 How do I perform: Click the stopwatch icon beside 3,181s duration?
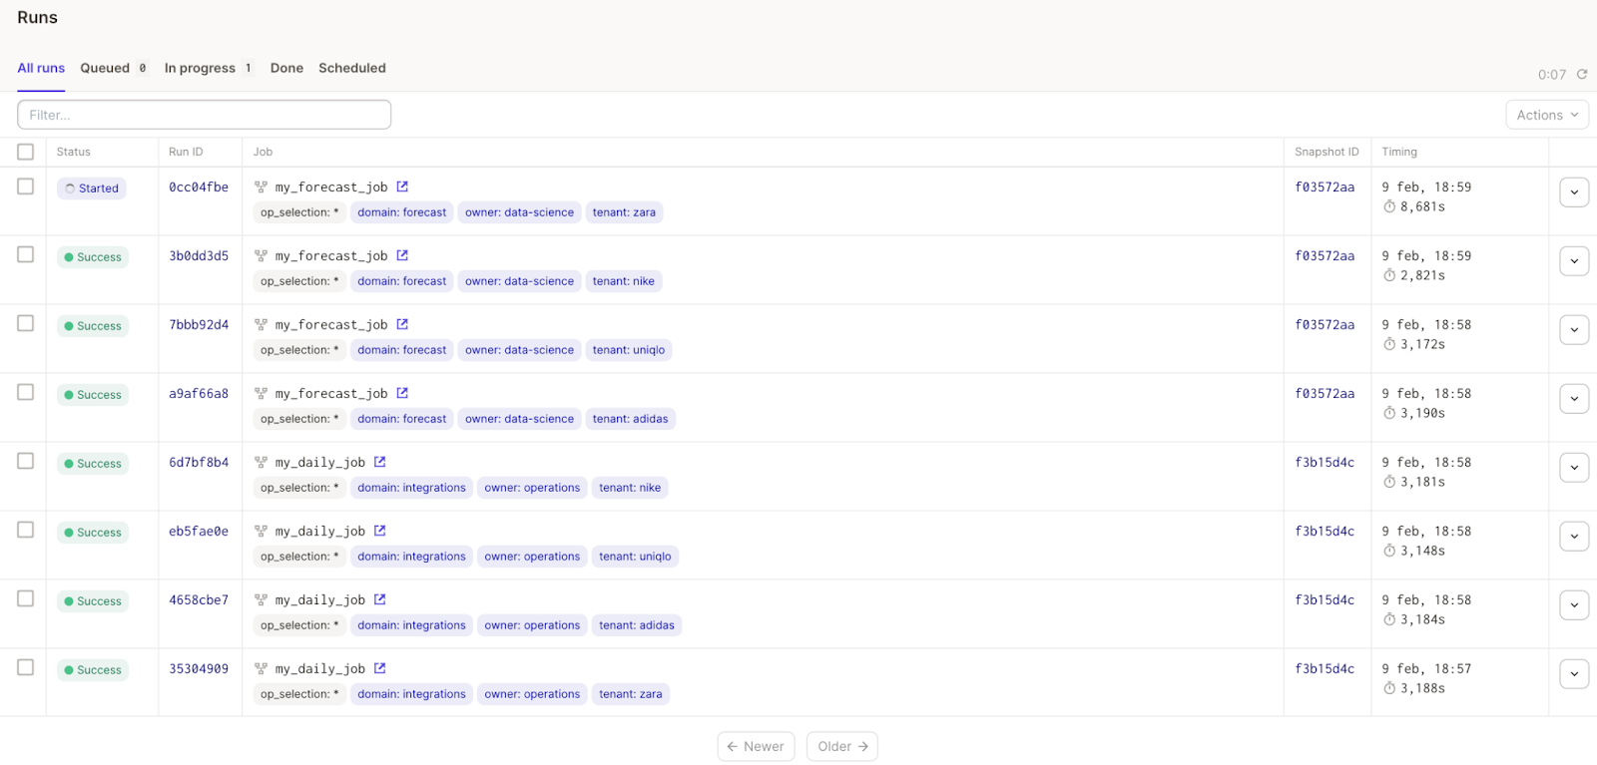[x=1389, y=482]
